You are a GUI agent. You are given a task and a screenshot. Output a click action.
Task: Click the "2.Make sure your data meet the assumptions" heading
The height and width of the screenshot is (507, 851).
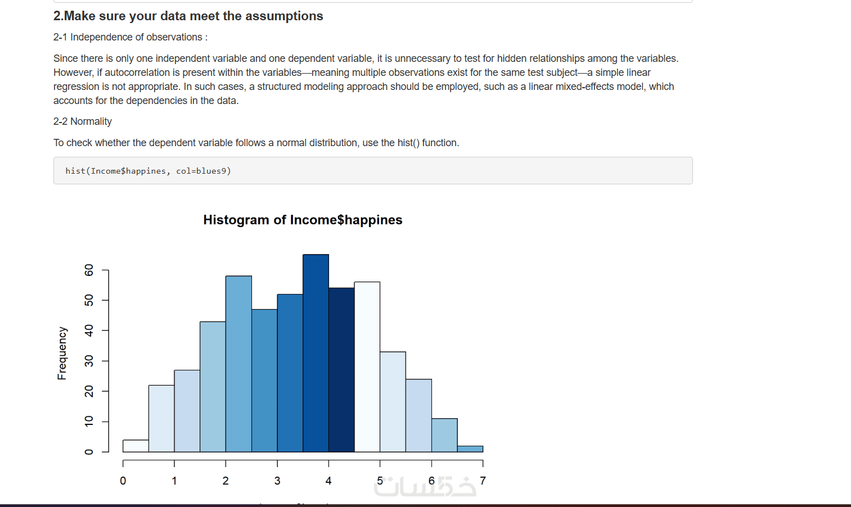click(x=188, y=16)
